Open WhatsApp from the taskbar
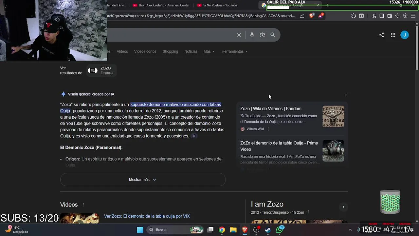Viewport: 419px width, 236px height. 280,230
